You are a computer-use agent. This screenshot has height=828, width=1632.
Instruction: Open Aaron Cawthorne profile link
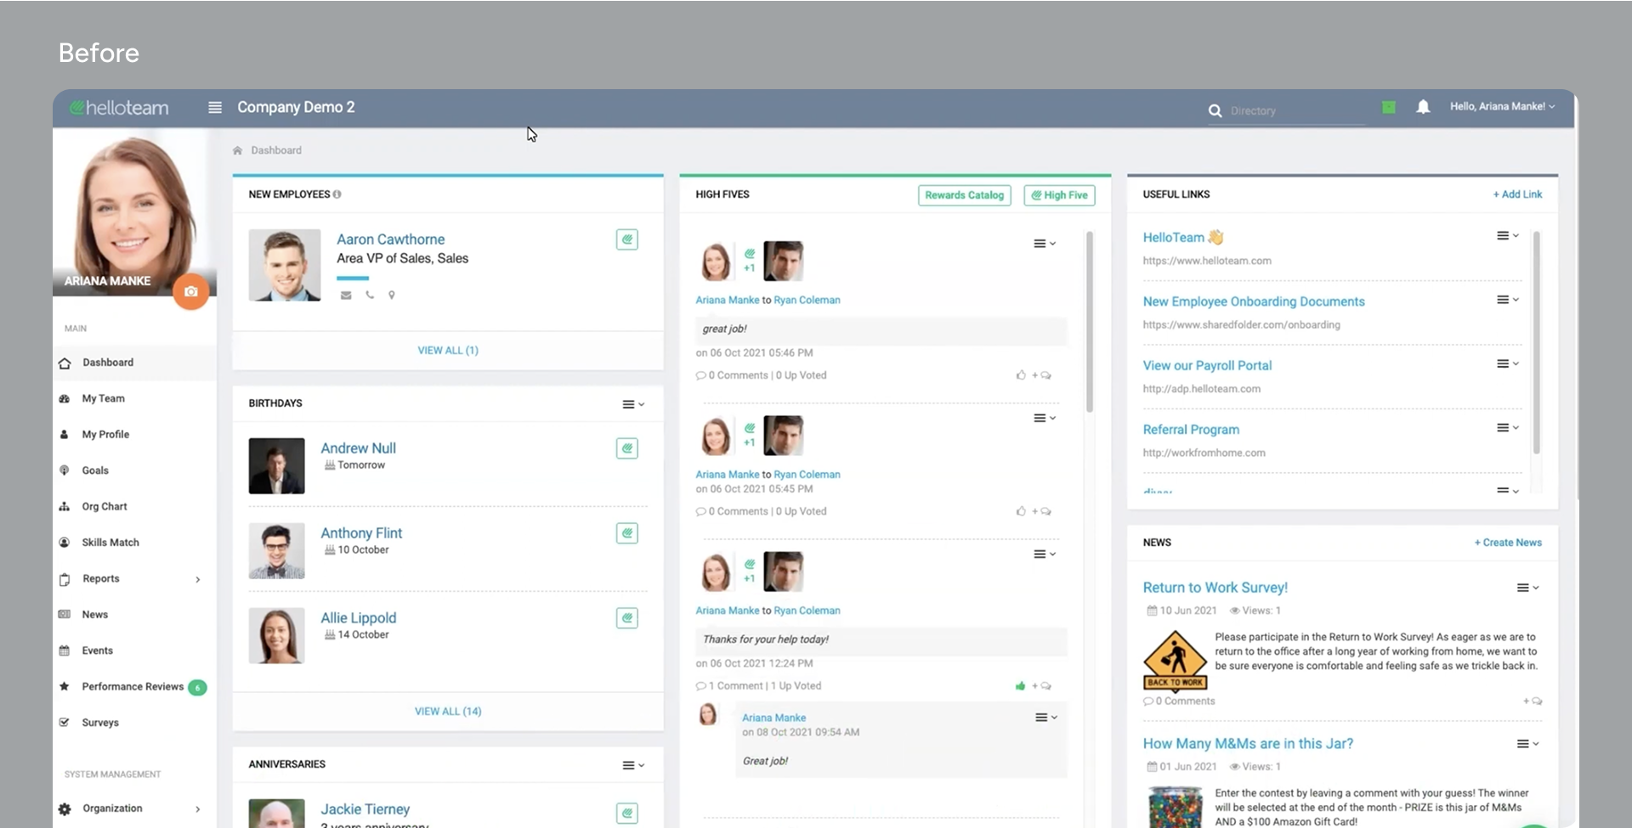(391, 239)
